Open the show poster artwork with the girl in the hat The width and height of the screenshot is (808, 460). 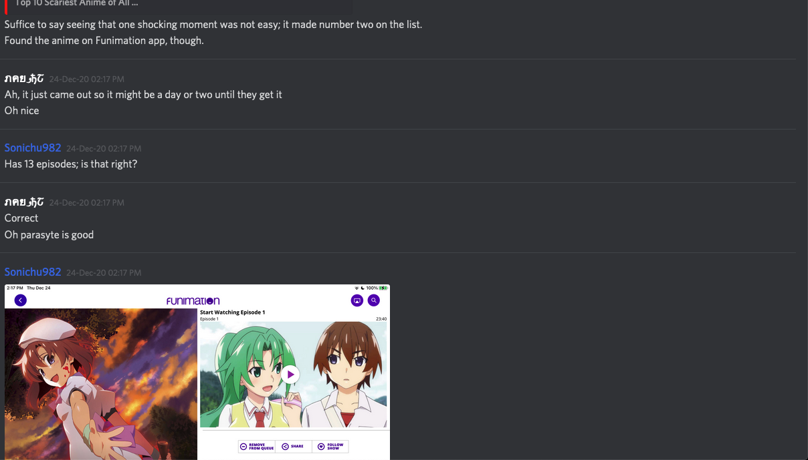pyautogui.click(x=101, y=384)
